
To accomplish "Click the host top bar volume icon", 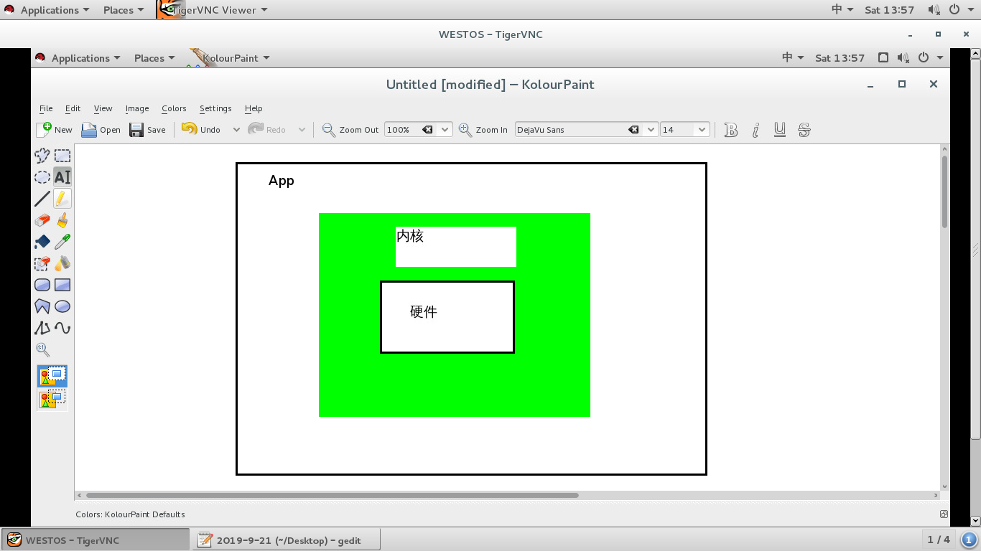I will (934, 10).
